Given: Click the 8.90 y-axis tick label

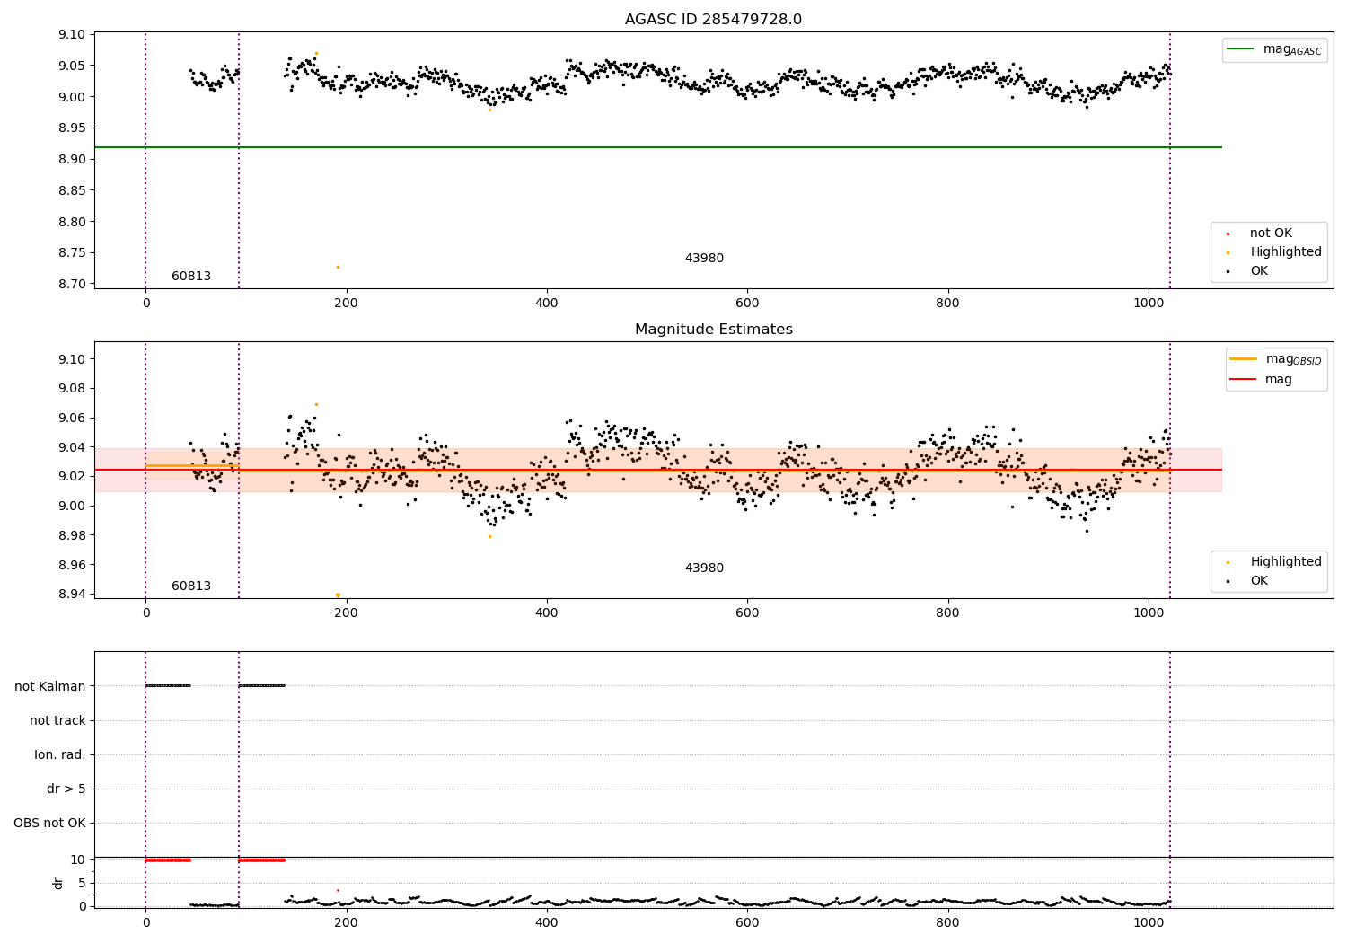Looking at the screenshot, I should pos(71,160).
